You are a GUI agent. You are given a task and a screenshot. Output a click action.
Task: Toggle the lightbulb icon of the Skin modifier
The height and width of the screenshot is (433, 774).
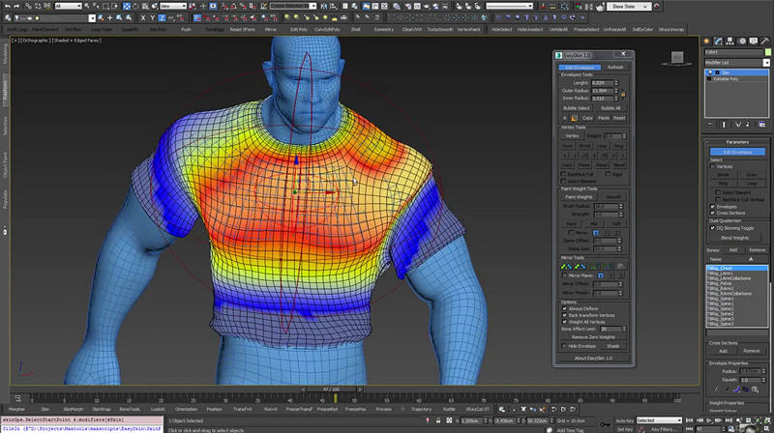point(712,72)
